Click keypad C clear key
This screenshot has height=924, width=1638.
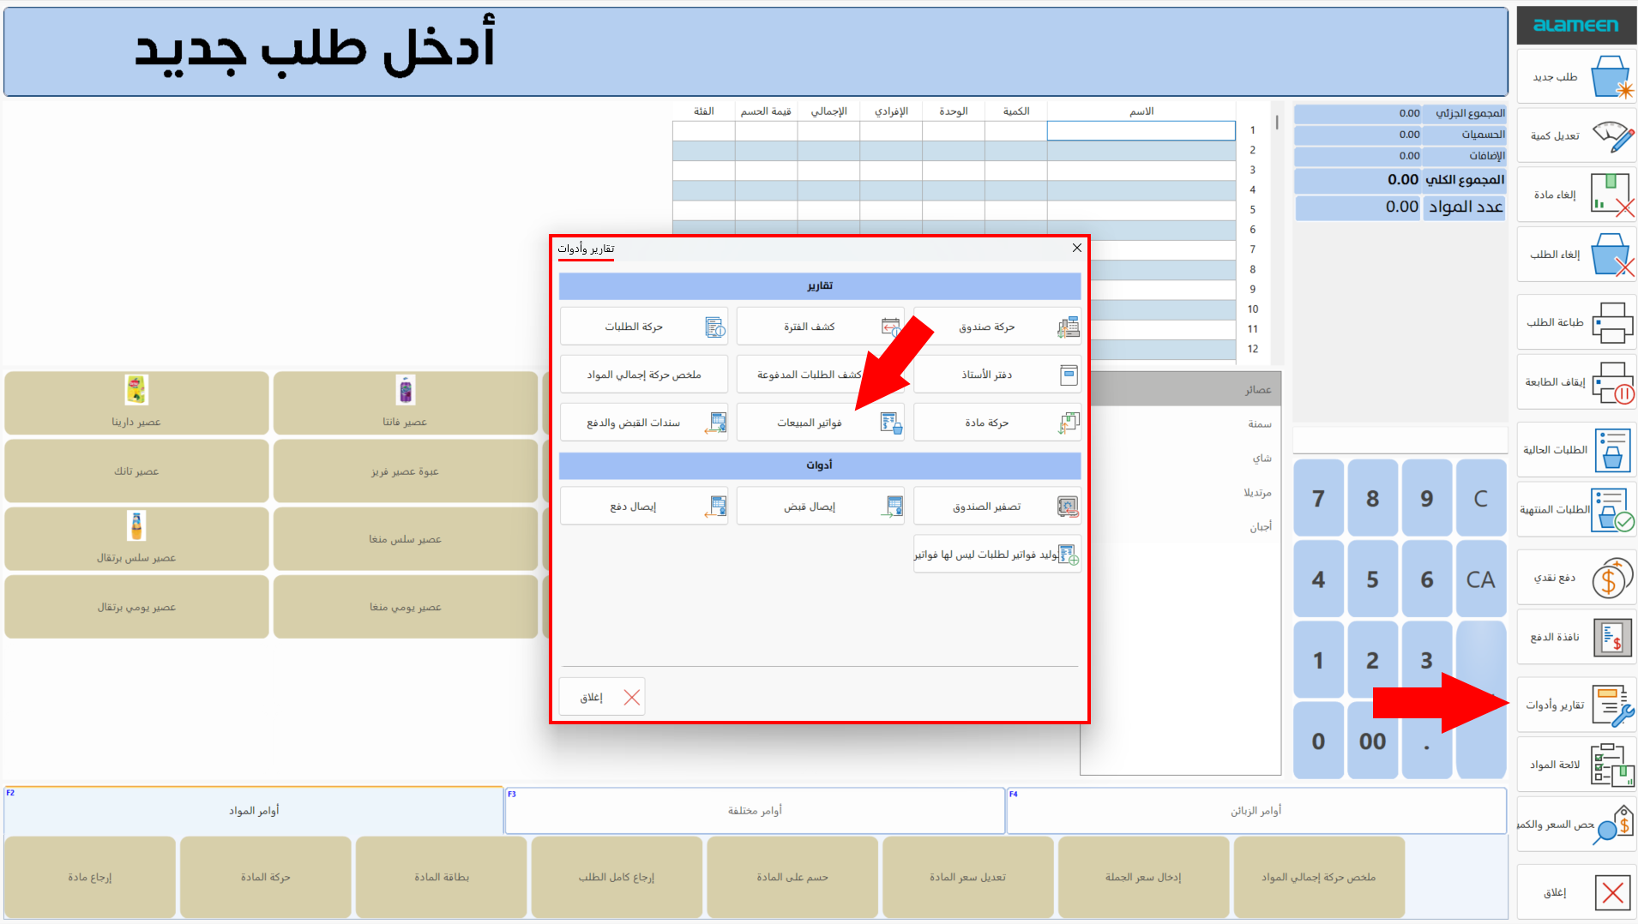click(x=1481, y=498)
